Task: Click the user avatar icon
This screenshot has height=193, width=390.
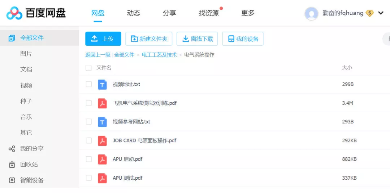Action: [x=311, y=13]
